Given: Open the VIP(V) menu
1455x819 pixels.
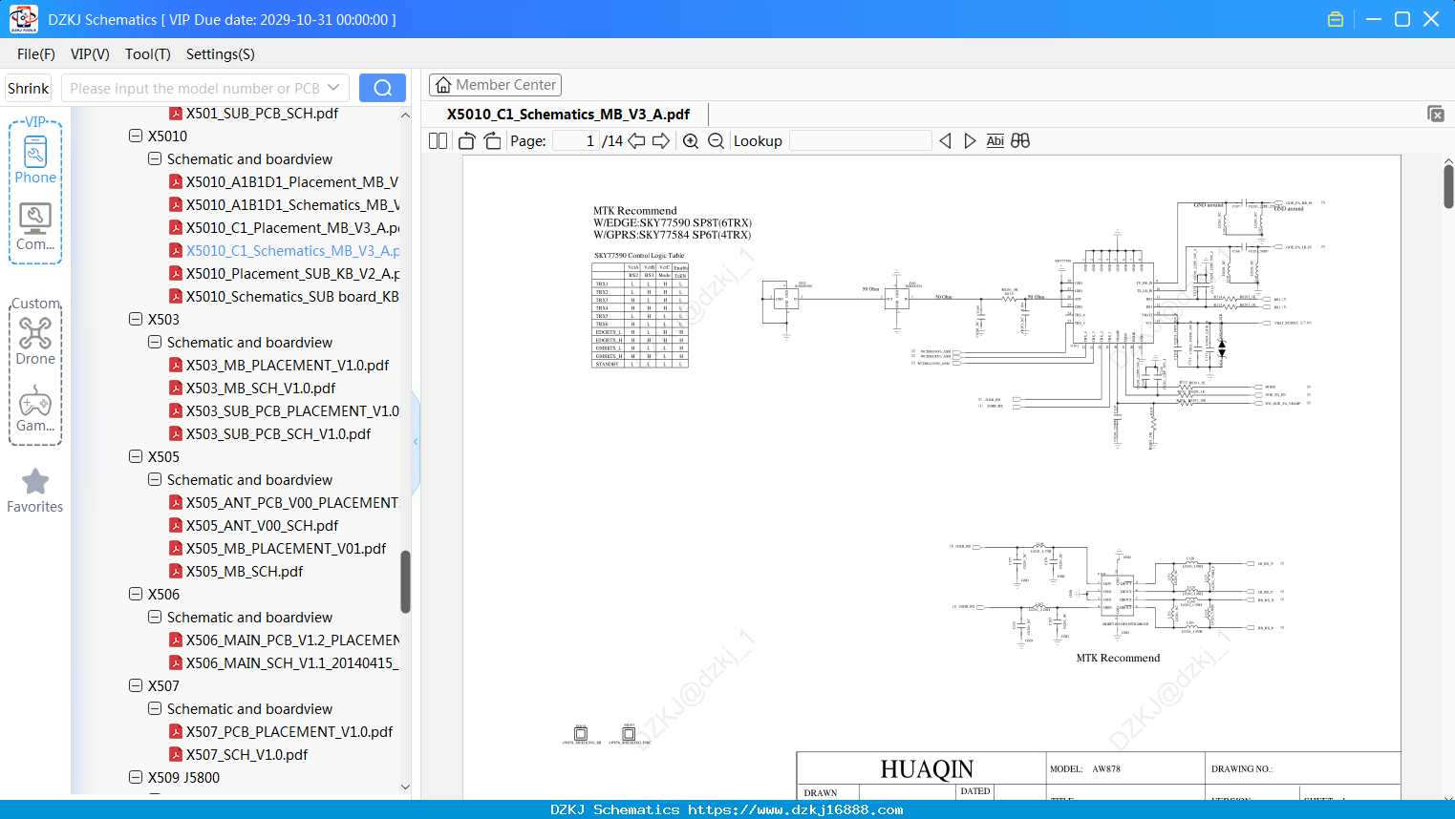Looking at the screenshot, I should coord(90,54).
